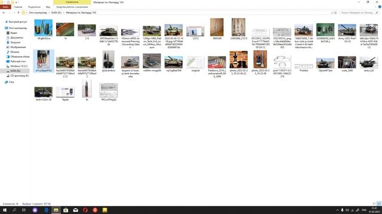The height and width of the screenshot is (214, 382).
Task: Open Microsoft Edge from the taskbar
Action: point(46,210)
